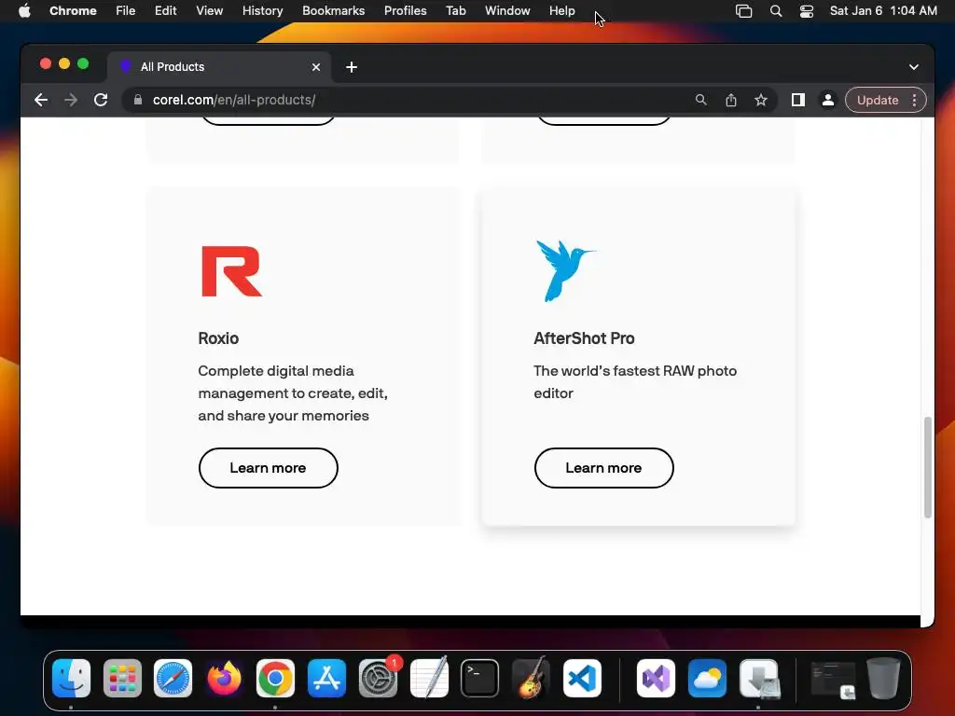Screen dimensions: 955x716
Task: Launch Firefox from the Dock
Action: point(224,679)
